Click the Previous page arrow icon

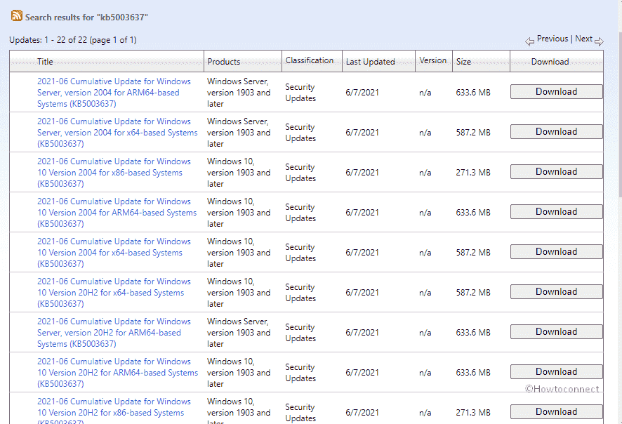coord(530,41)
